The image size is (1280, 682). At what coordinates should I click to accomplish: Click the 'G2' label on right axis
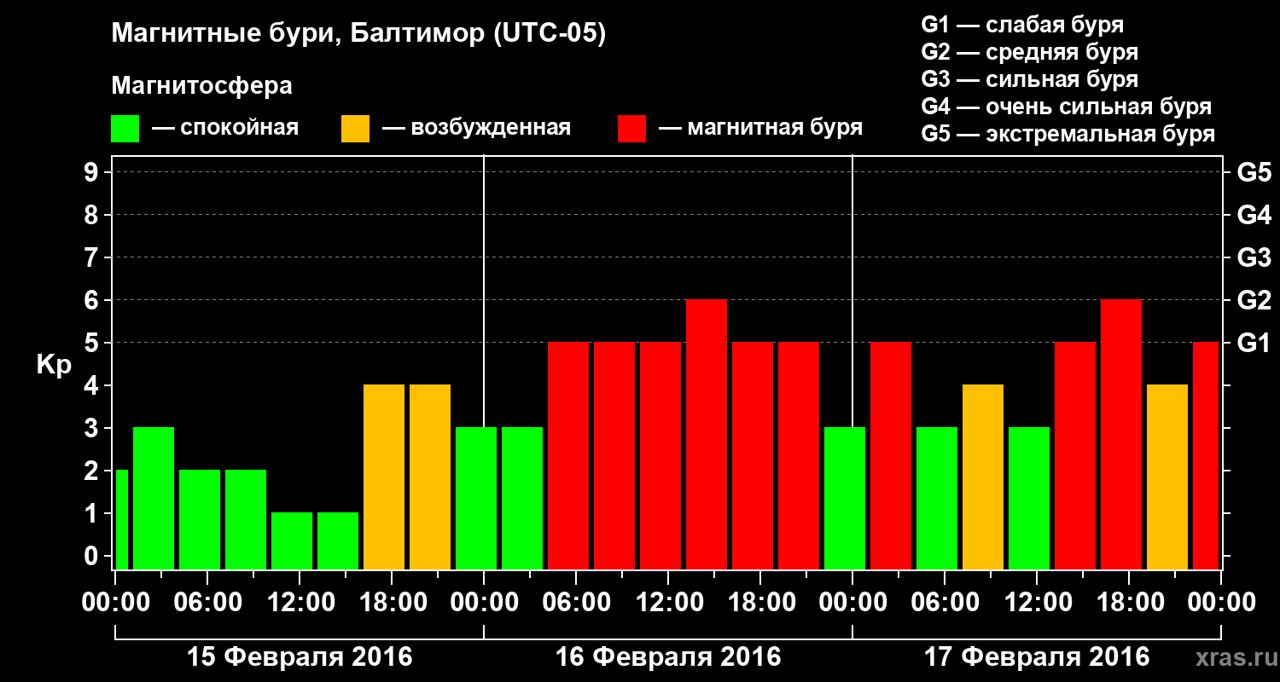click(1254, 300)
